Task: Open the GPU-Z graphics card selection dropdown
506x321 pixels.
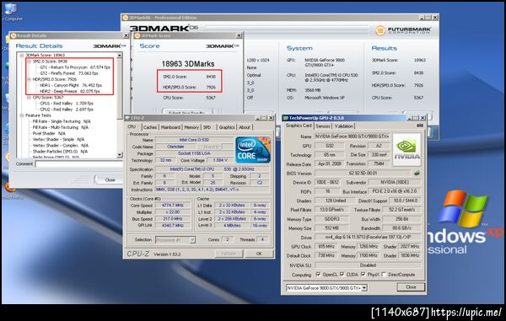Action: [x=364, y=288]
